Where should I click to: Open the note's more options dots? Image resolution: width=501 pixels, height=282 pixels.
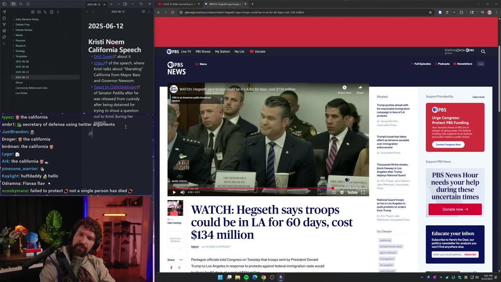click(x=149, y=12)
